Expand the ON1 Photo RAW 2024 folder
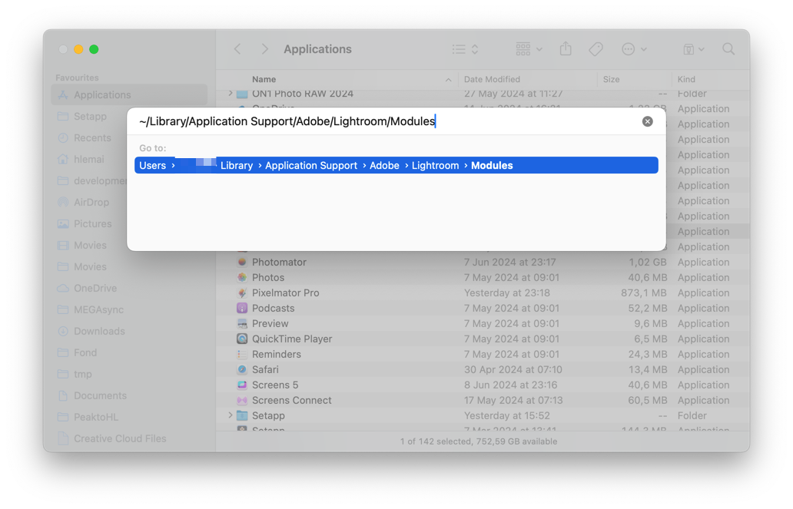The image size is (793, 509). point(230,94)
